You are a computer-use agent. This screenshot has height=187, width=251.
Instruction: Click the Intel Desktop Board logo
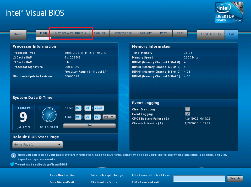coord(229,13)
